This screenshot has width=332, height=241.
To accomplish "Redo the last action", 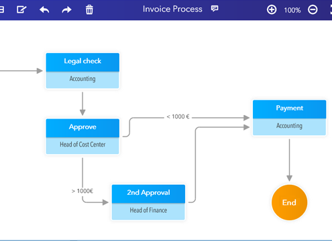I will [66, 10].
